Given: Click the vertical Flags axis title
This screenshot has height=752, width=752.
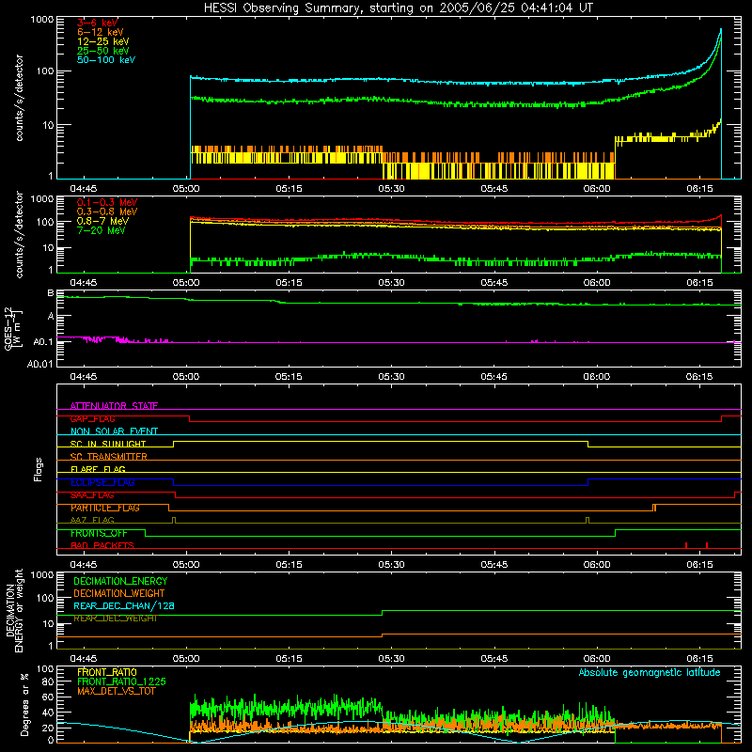Looking at the screenshot, I should 39,469.
